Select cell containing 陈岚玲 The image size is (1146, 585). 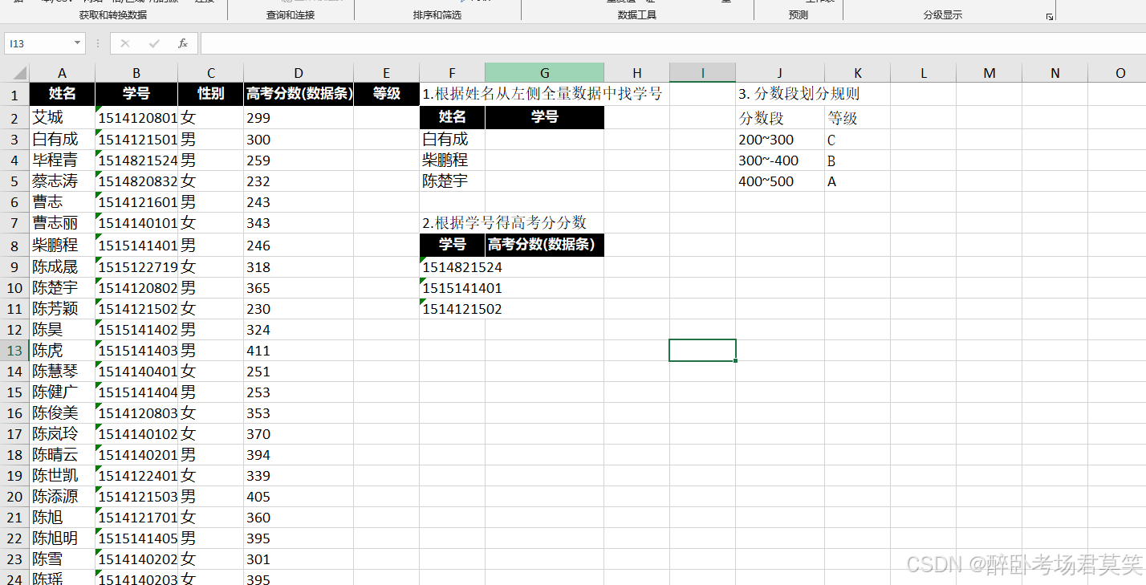63,434
